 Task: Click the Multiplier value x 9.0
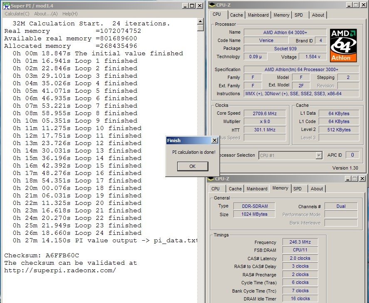tap(265, 121)
